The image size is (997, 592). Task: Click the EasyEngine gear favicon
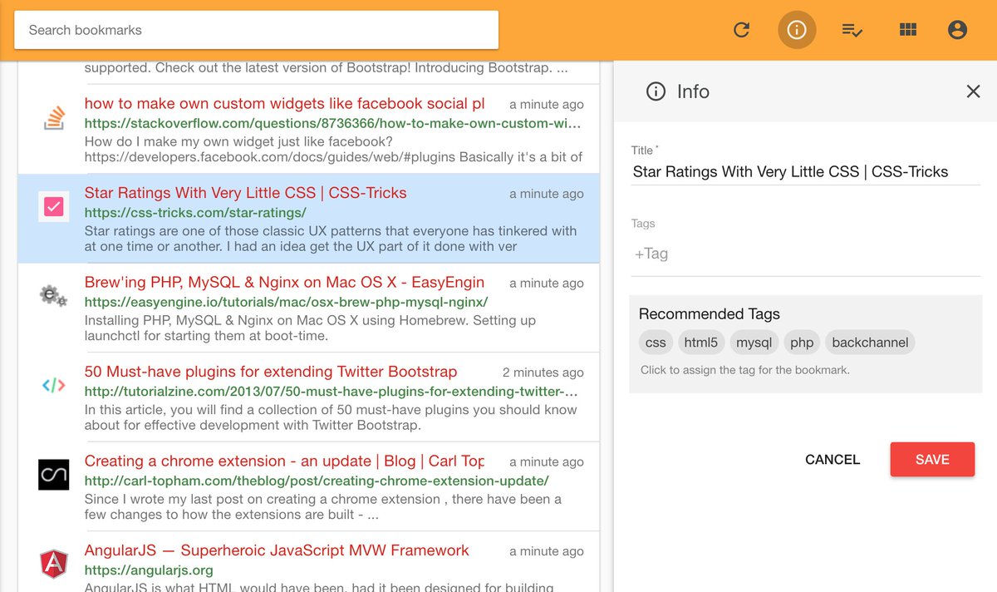(x=53, y=295)
